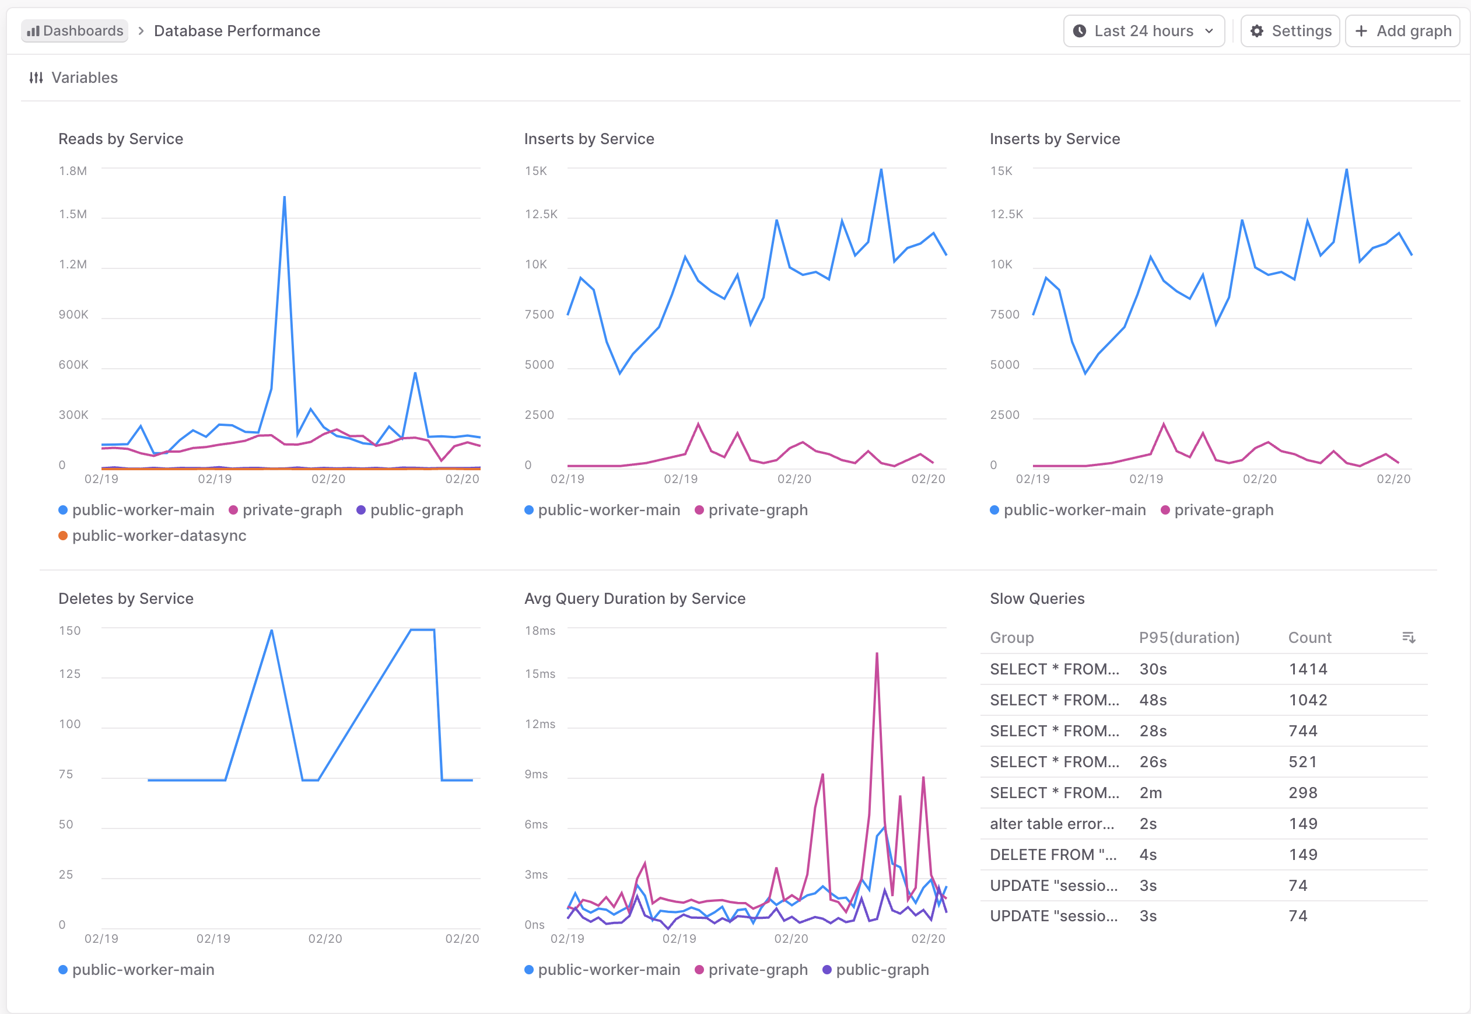Click the bar-chart icon beside Dashboards
Viewport: 1471px width, 1014px height.
click(35, 30)
